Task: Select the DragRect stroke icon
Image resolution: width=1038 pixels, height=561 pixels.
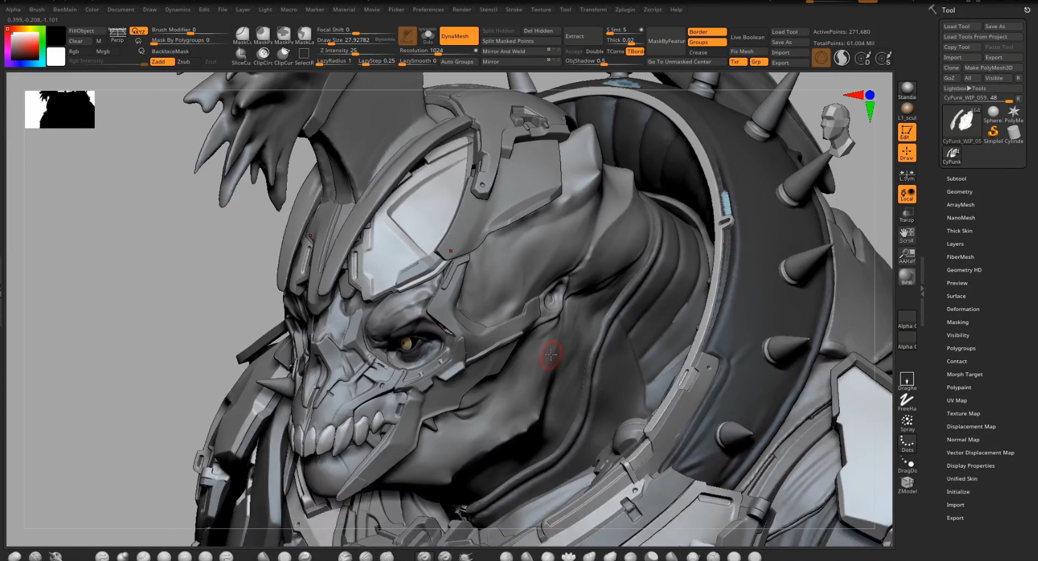Action: pyautogui.click(x=907, y=381)
